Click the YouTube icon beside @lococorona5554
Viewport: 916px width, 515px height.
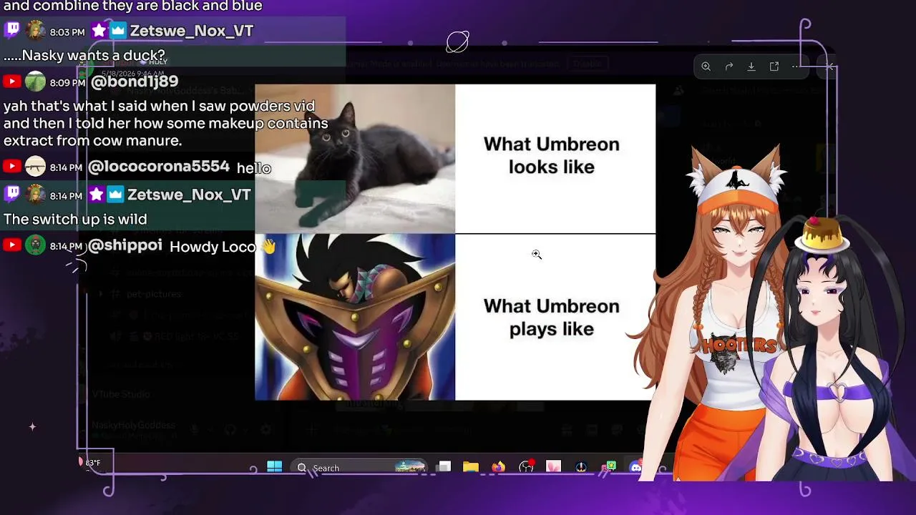coord(12,167)
